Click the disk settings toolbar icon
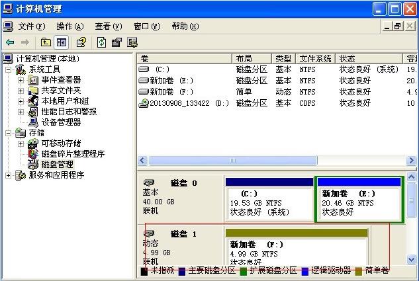The image size is (419, 281). coord(132,42)
